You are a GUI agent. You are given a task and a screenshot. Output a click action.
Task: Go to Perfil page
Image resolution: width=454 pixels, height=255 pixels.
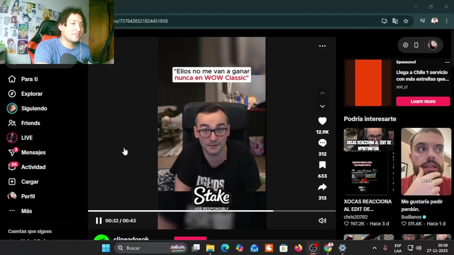21,196
